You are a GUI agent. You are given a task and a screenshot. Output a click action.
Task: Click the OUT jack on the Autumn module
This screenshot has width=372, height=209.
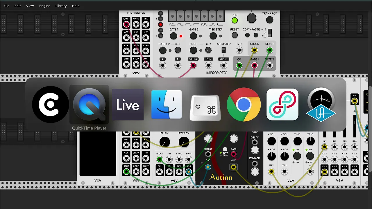233,167
